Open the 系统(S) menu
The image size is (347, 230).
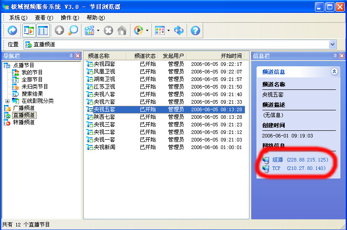(18, 18)
